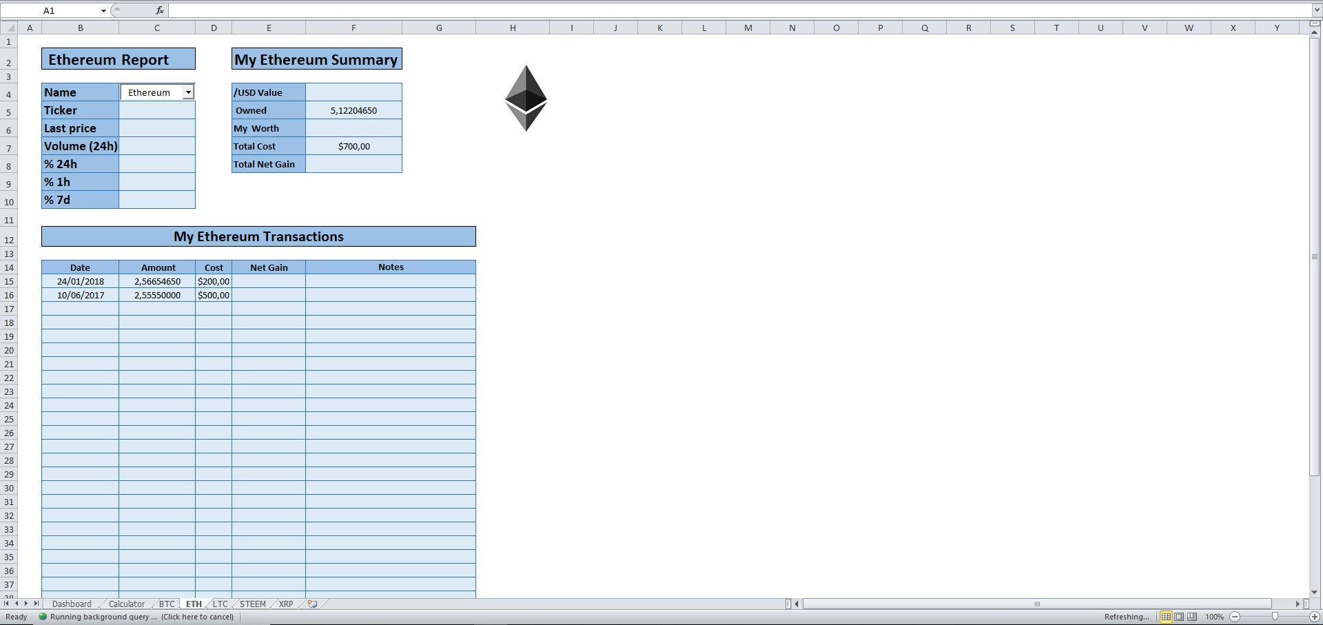Click the Last price label cell
Screen dimensions: 1323x625
(x=80, y=128)
